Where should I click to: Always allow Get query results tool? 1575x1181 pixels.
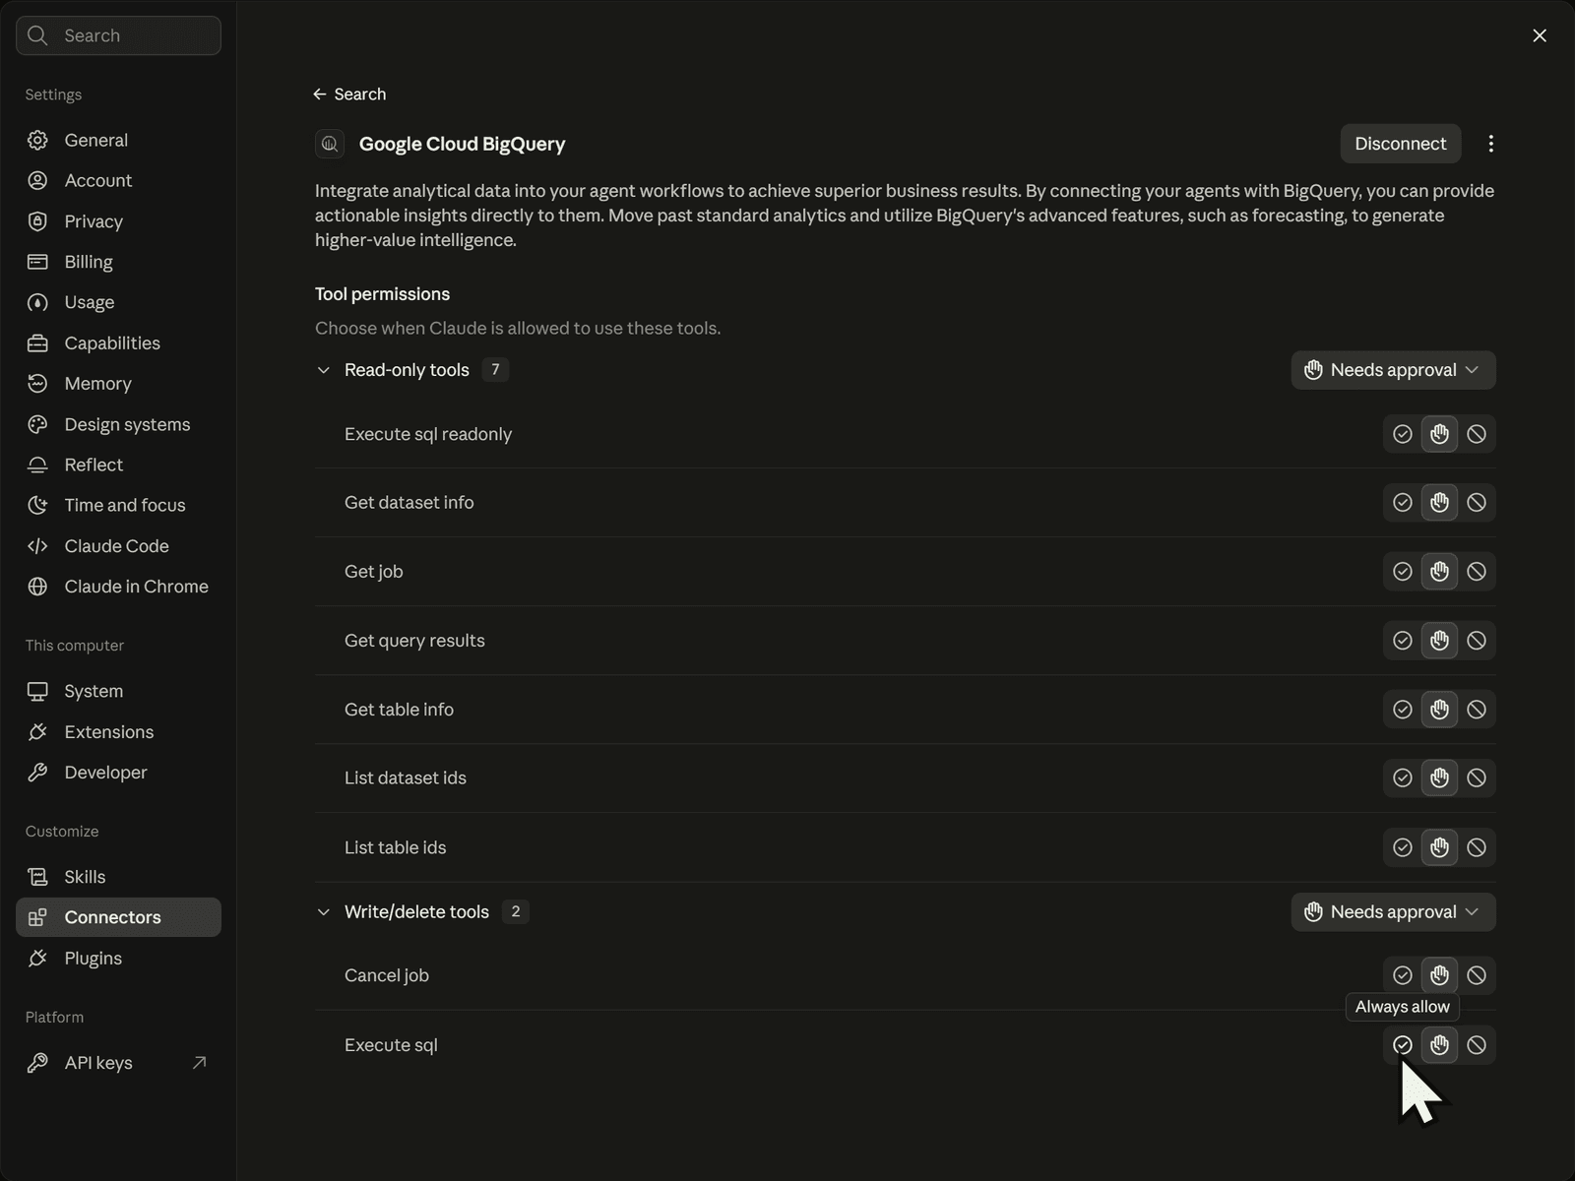point(1403,641)
